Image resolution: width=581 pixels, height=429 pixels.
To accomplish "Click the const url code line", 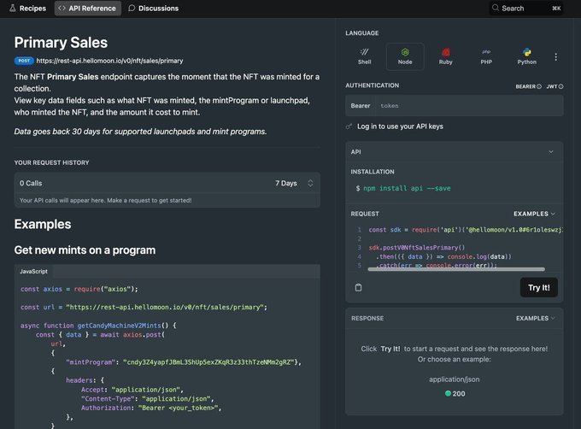I will 144,307.
